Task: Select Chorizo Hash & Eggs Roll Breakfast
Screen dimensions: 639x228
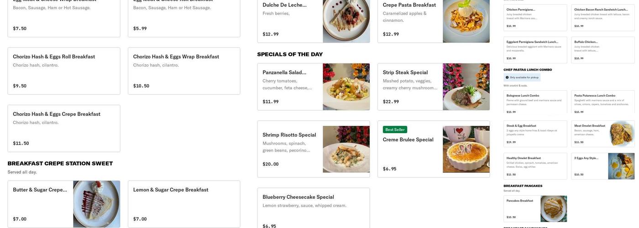Action: tap(64, 71)
